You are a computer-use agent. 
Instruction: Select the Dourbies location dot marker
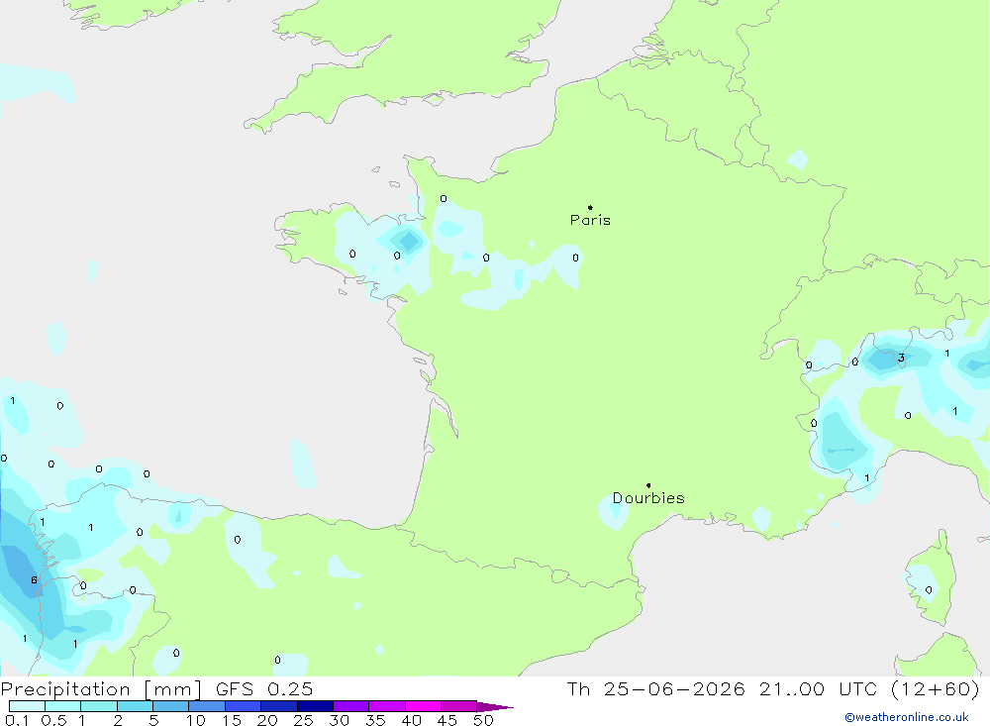(648, 485)
